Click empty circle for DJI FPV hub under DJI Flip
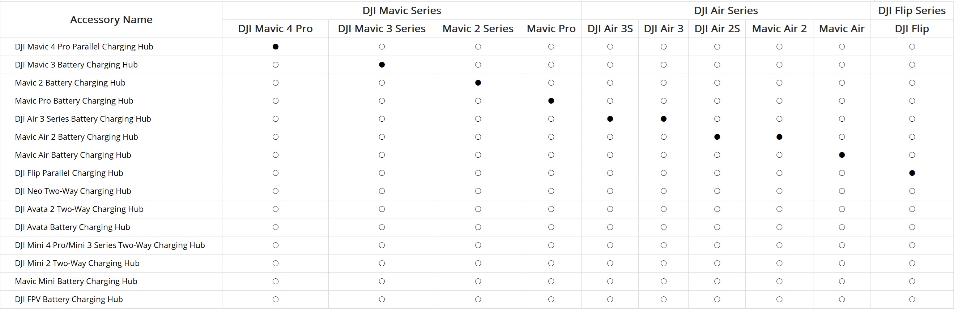The width and height of the screenshot is (954, 309). 912,299
